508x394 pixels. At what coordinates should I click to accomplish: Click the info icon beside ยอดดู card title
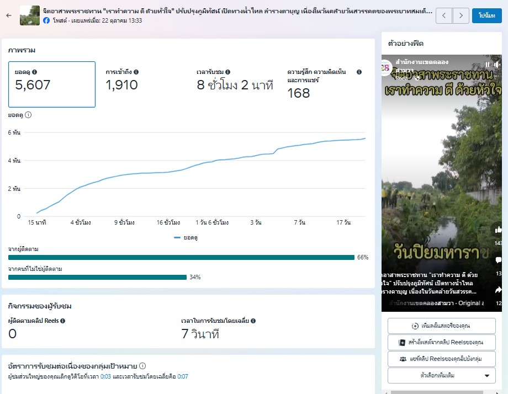[x=35, y=72]
